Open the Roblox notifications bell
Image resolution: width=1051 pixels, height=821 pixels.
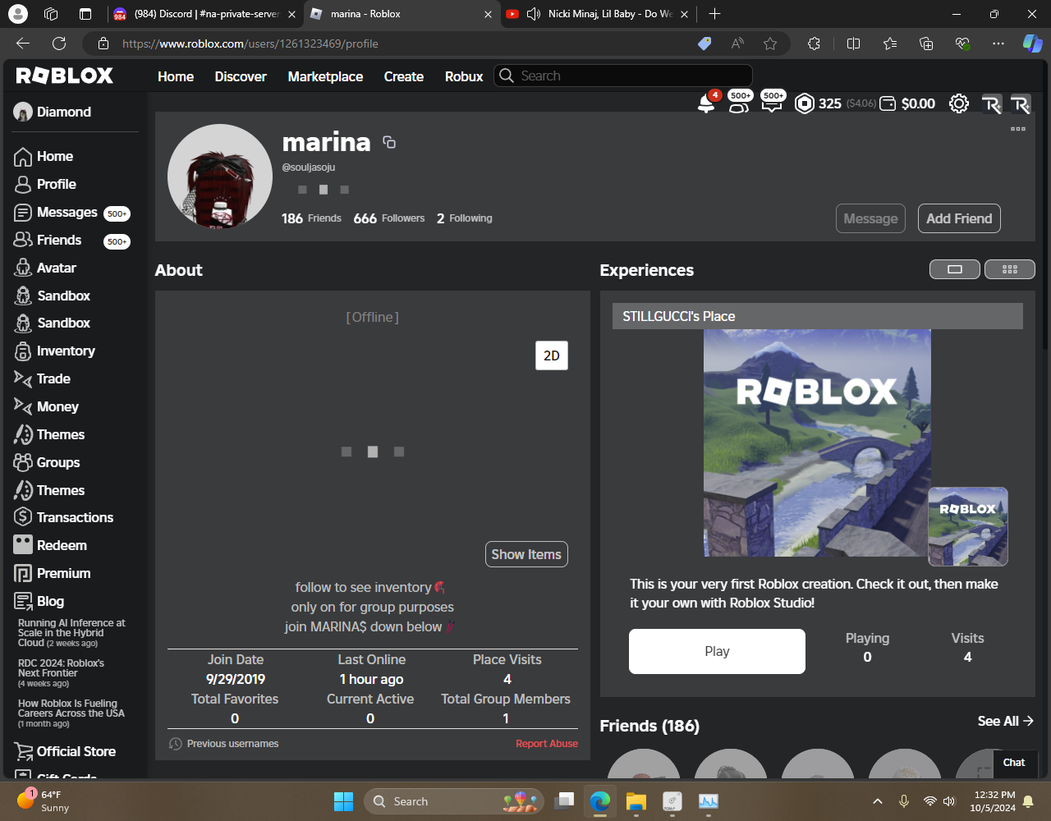[706, 103]
